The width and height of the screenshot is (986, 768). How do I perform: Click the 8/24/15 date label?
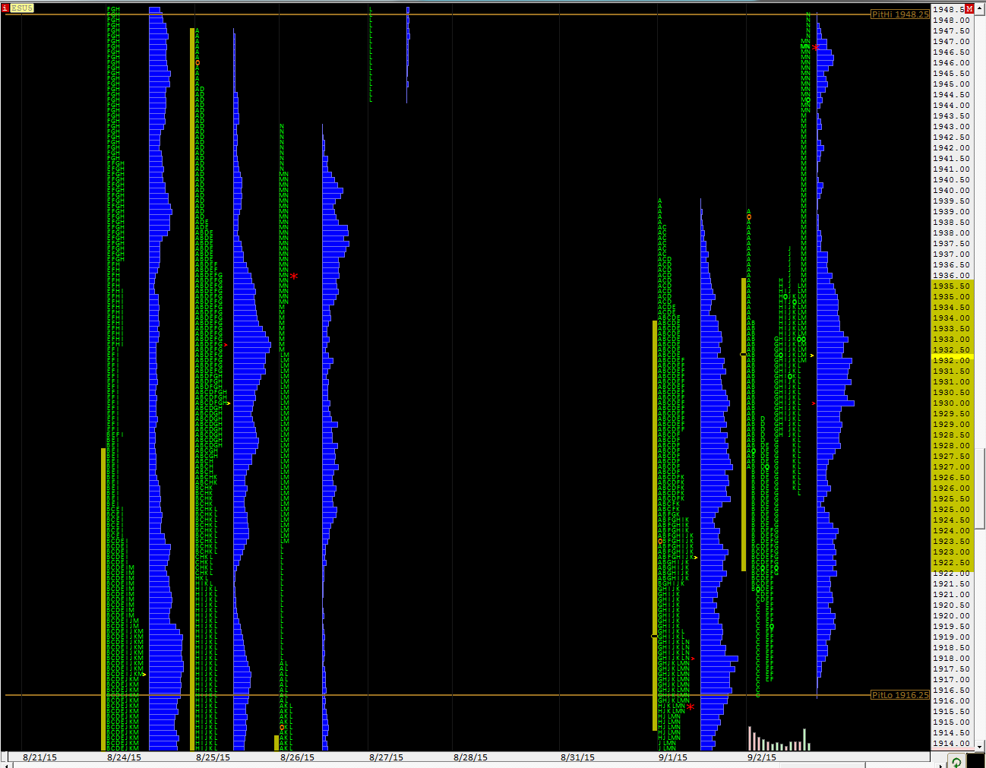click(x=124, y=757)
